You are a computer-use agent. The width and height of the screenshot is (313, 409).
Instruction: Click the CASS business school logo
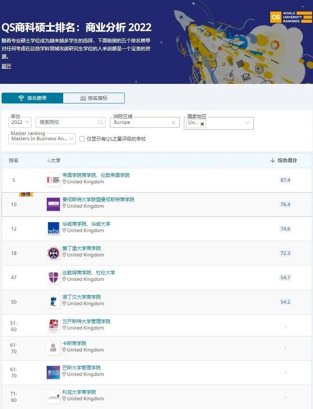point(53,348)
